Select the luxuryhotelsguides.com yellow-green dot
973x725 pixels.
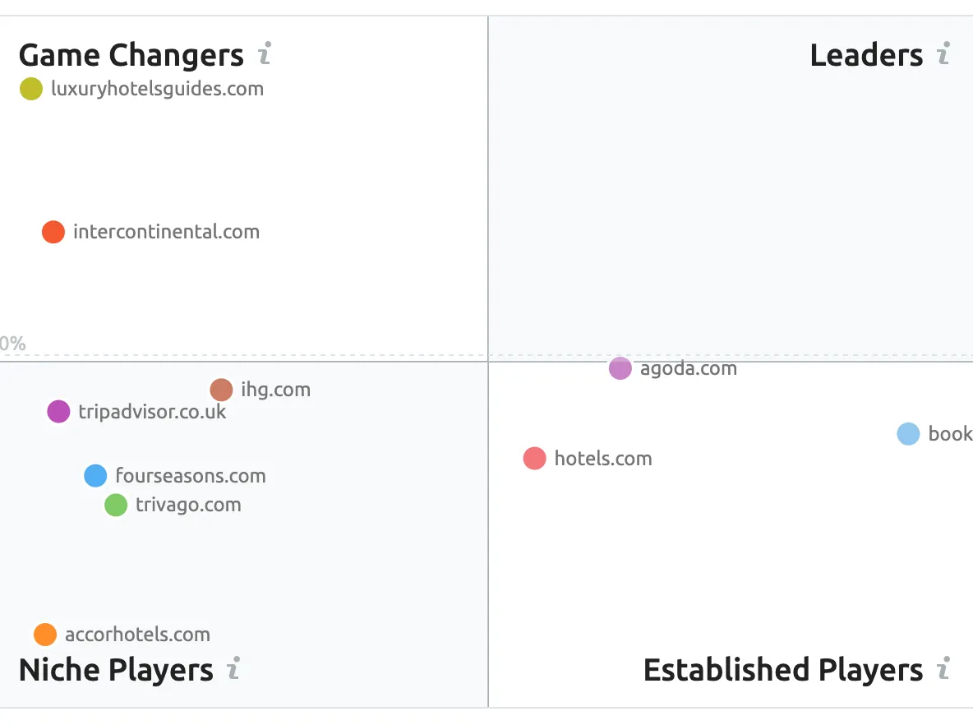pos(31,89)
